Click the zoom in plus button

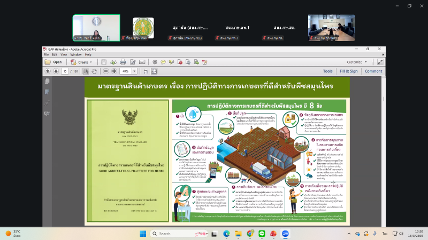114,71
